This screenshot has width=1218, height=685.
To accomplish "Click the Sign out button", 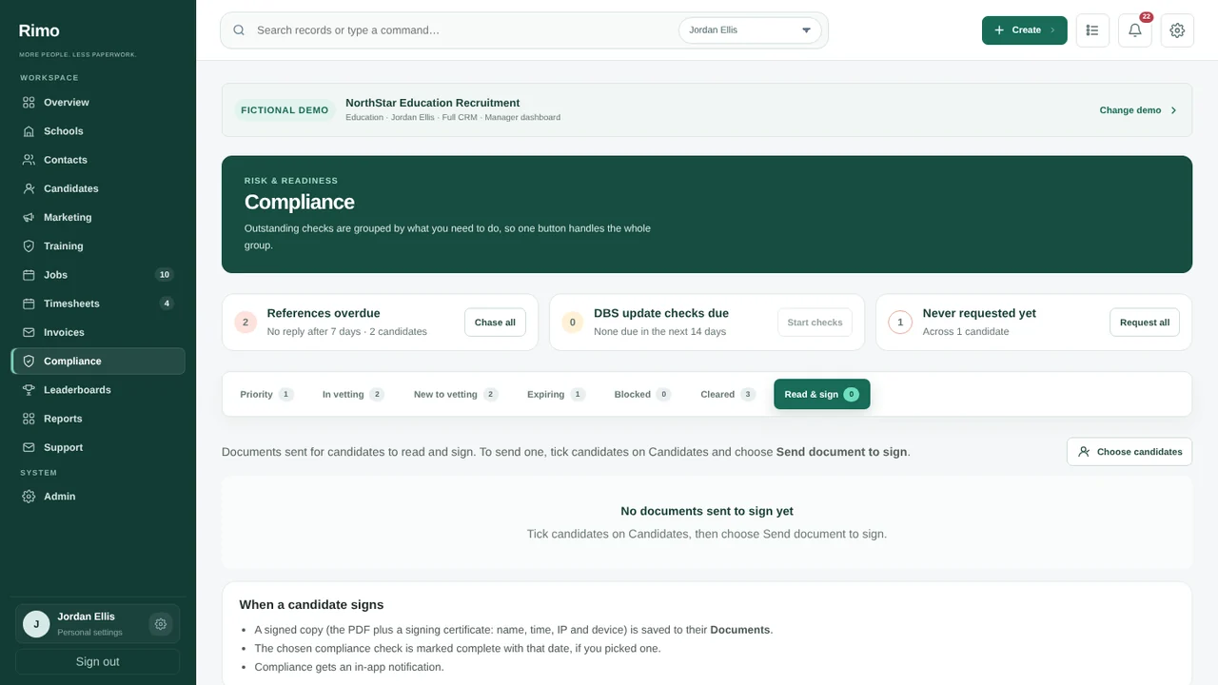I will (98, 661).
